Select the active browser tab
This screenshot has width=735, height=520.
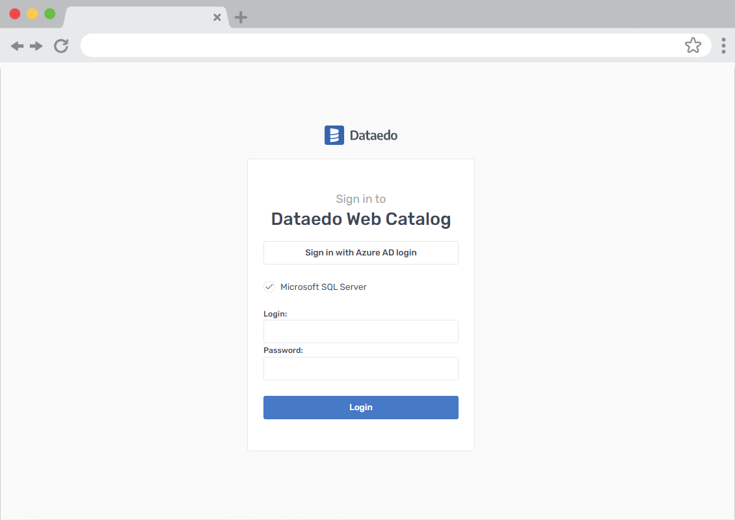pos(140,18)
